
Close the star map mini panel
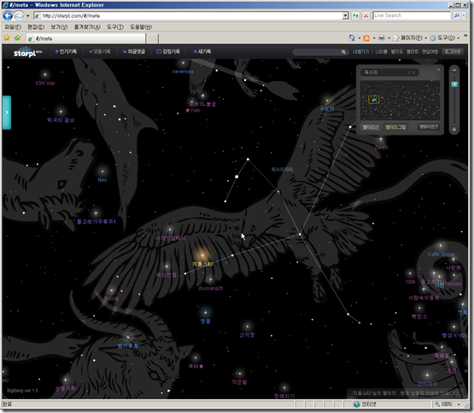(438, 70)
